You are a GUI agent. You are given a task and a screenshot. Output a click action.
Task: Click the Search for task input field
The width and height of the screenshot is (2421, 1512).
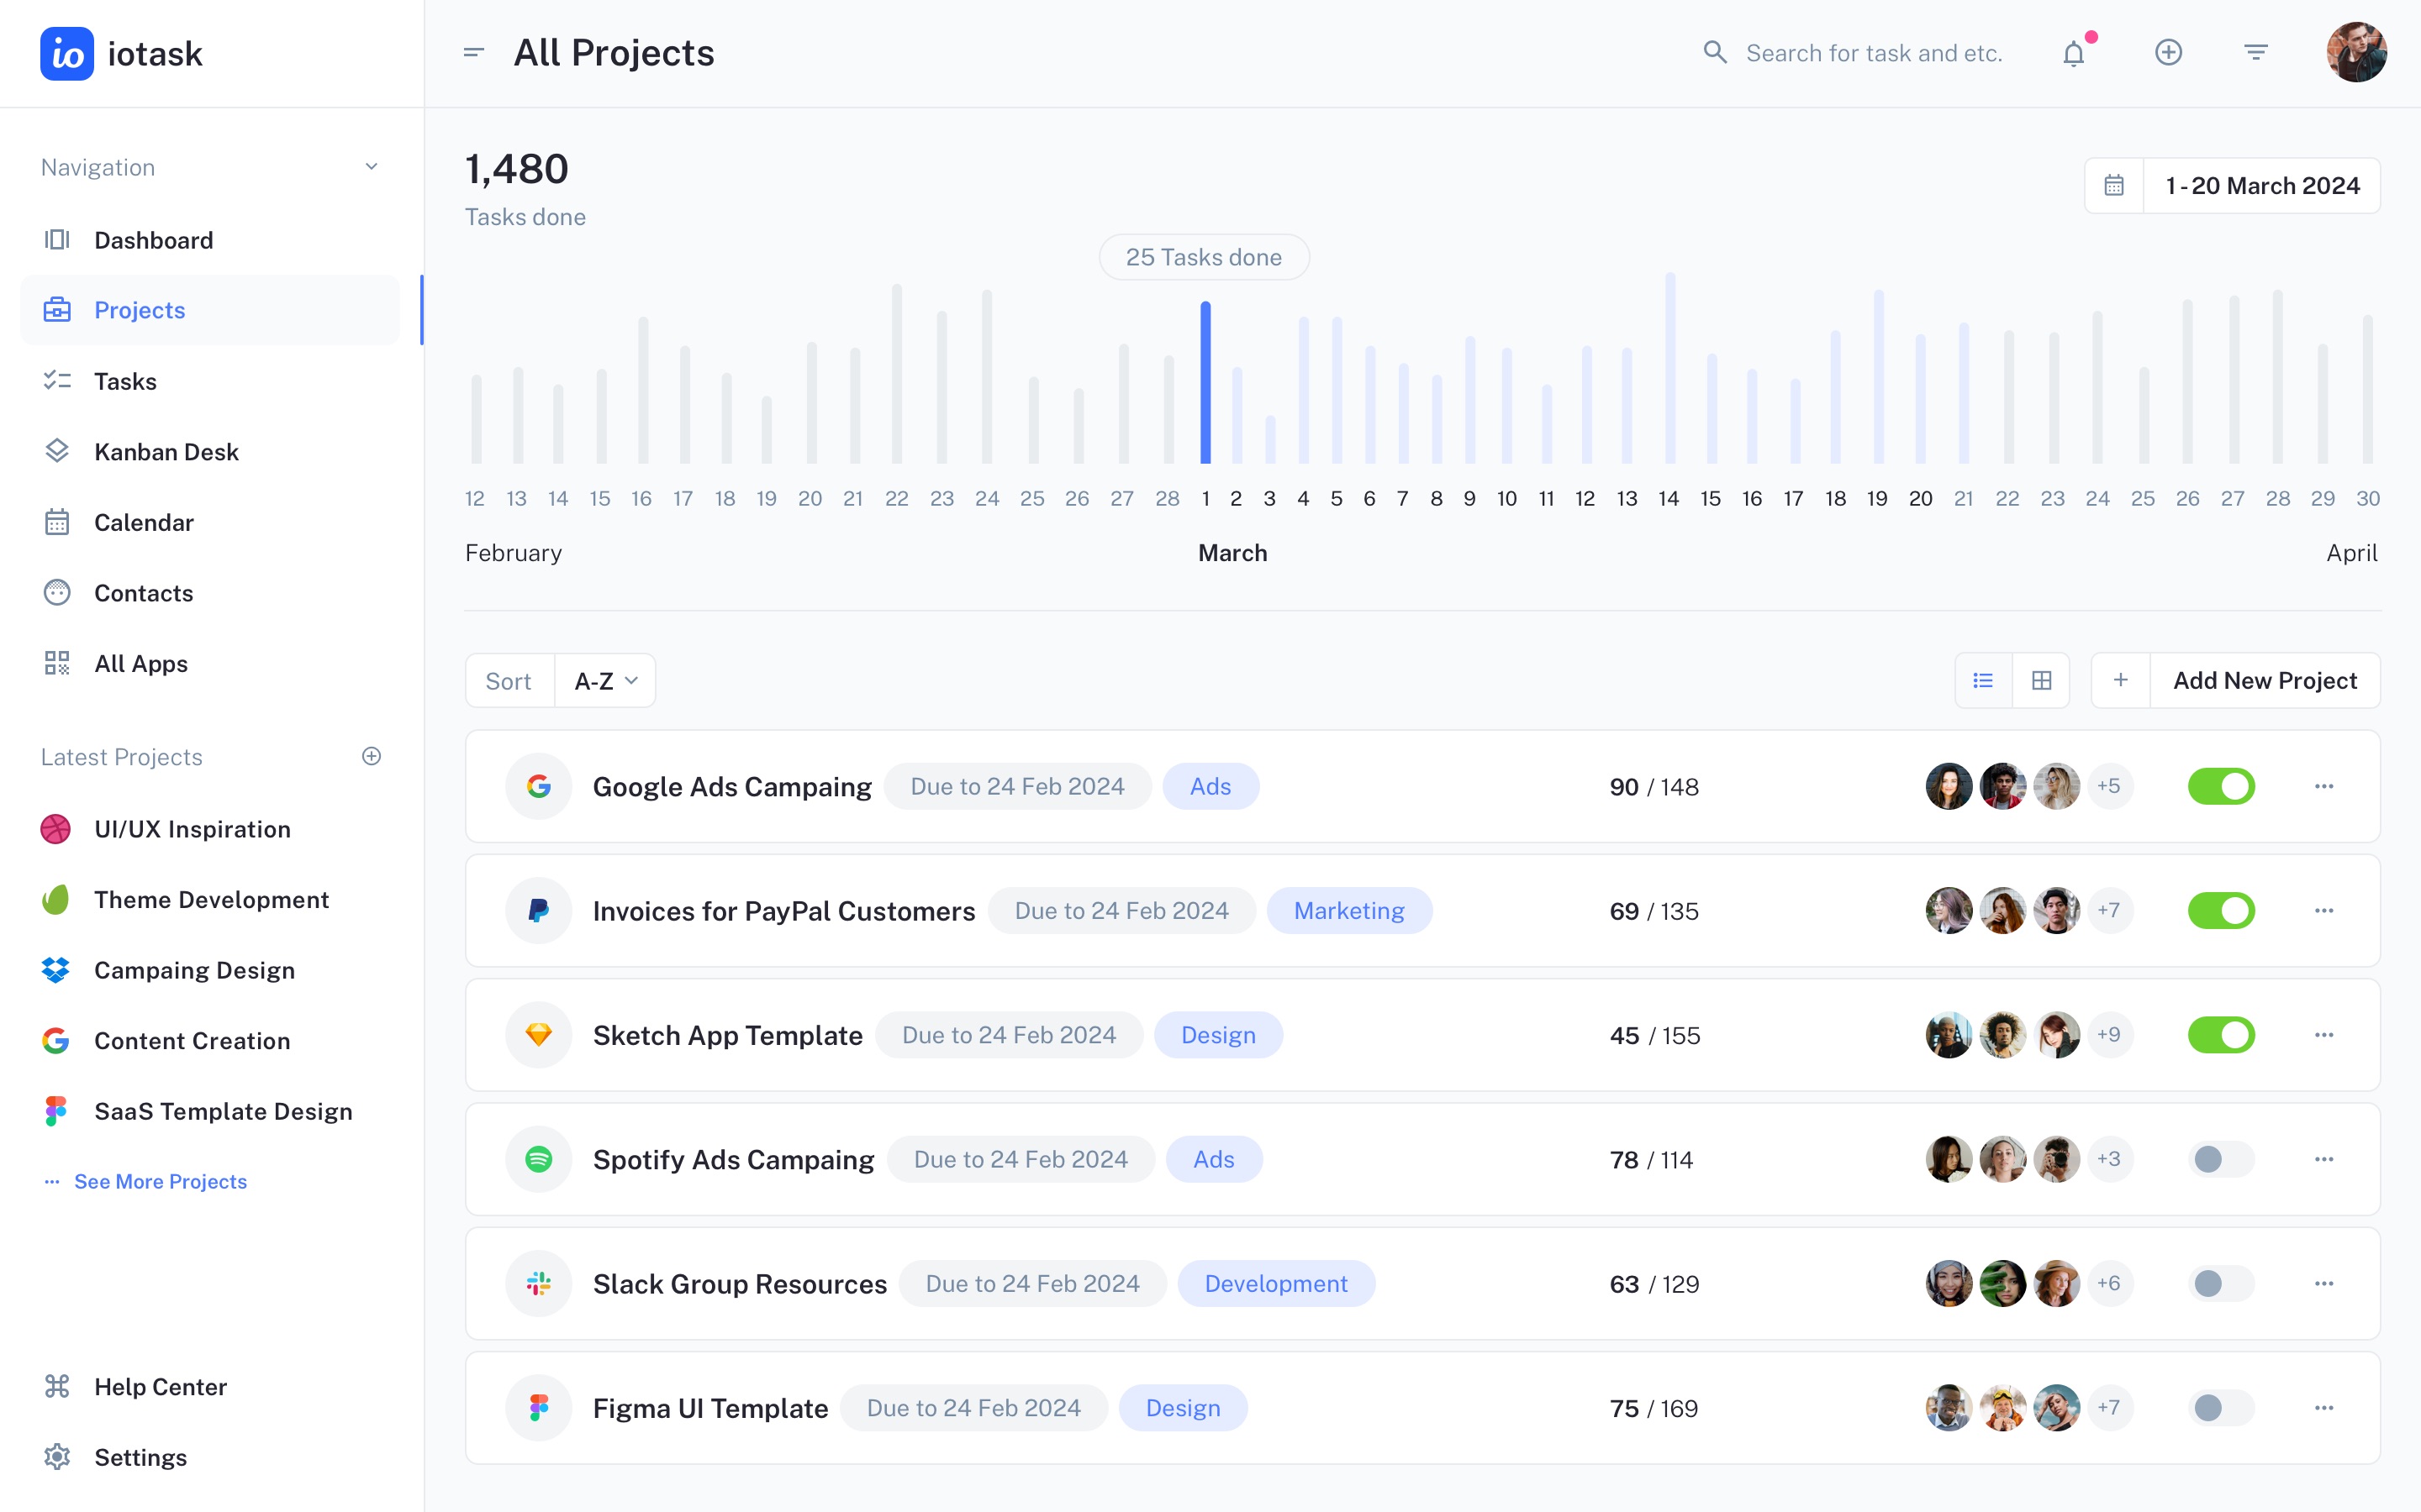click(x=1873, y=53)
